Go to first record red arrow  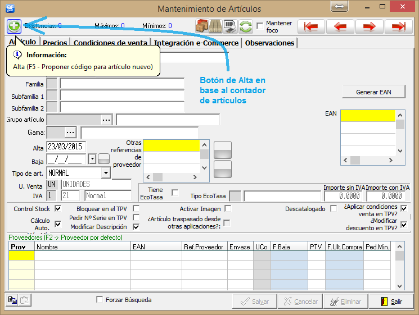(x=311, y=26)
